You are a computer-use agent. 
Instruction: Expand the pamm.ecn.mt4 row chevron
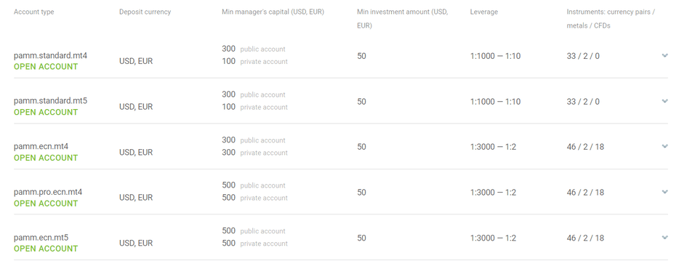(x=664, y=146)
